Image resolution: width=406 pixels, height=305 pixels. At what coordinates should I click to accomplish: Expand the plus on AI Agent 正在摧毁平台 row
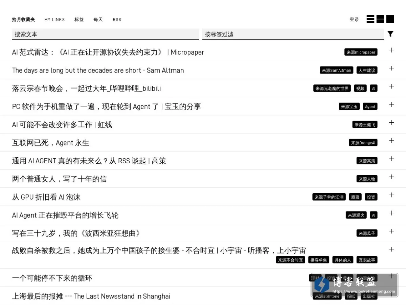391,213
